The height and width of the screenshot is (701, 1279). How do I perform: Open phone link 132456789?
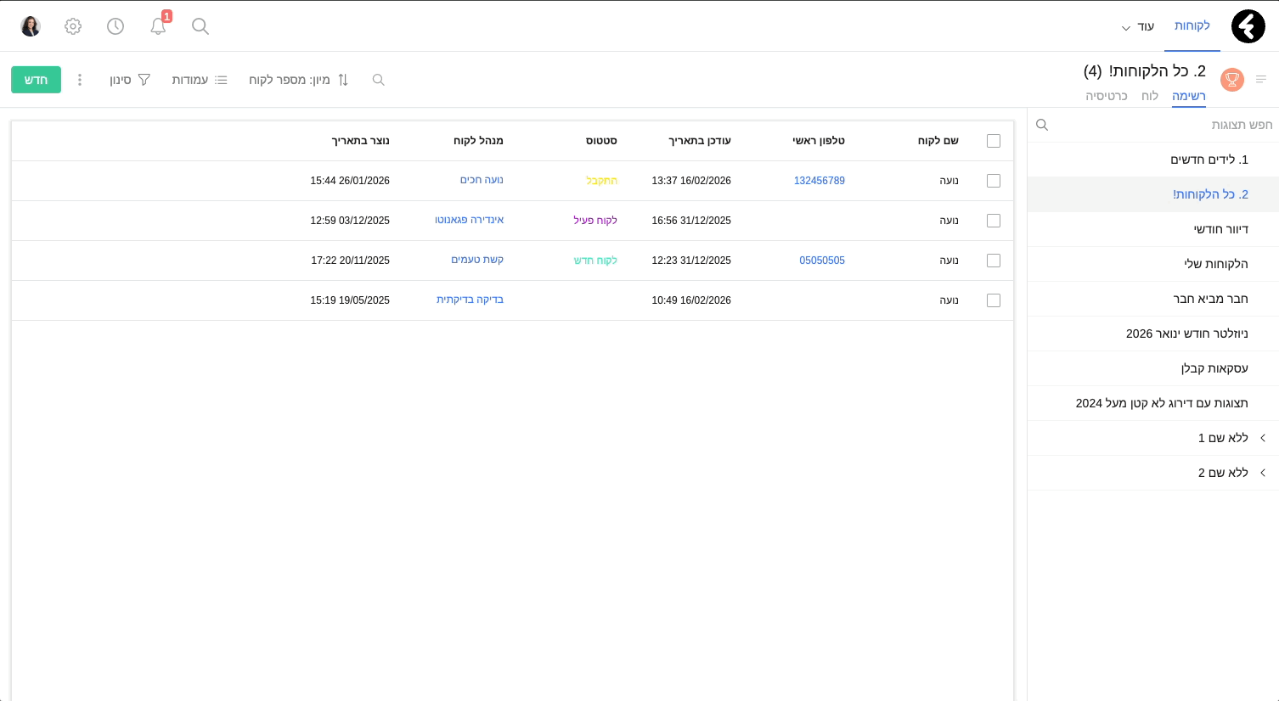(x=820, y=181)
